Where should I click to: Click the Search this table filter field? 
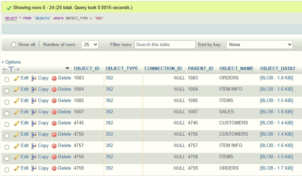point(165,45)
